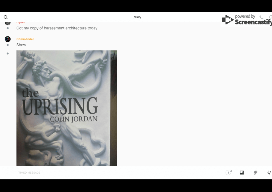Click the Screencastify arrow logo
This screenshot has height=192, width=272.
[x=227, y=20]
